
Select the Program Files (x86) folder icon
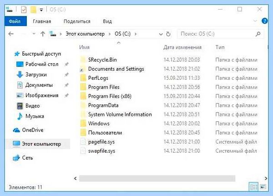[83, 96]
